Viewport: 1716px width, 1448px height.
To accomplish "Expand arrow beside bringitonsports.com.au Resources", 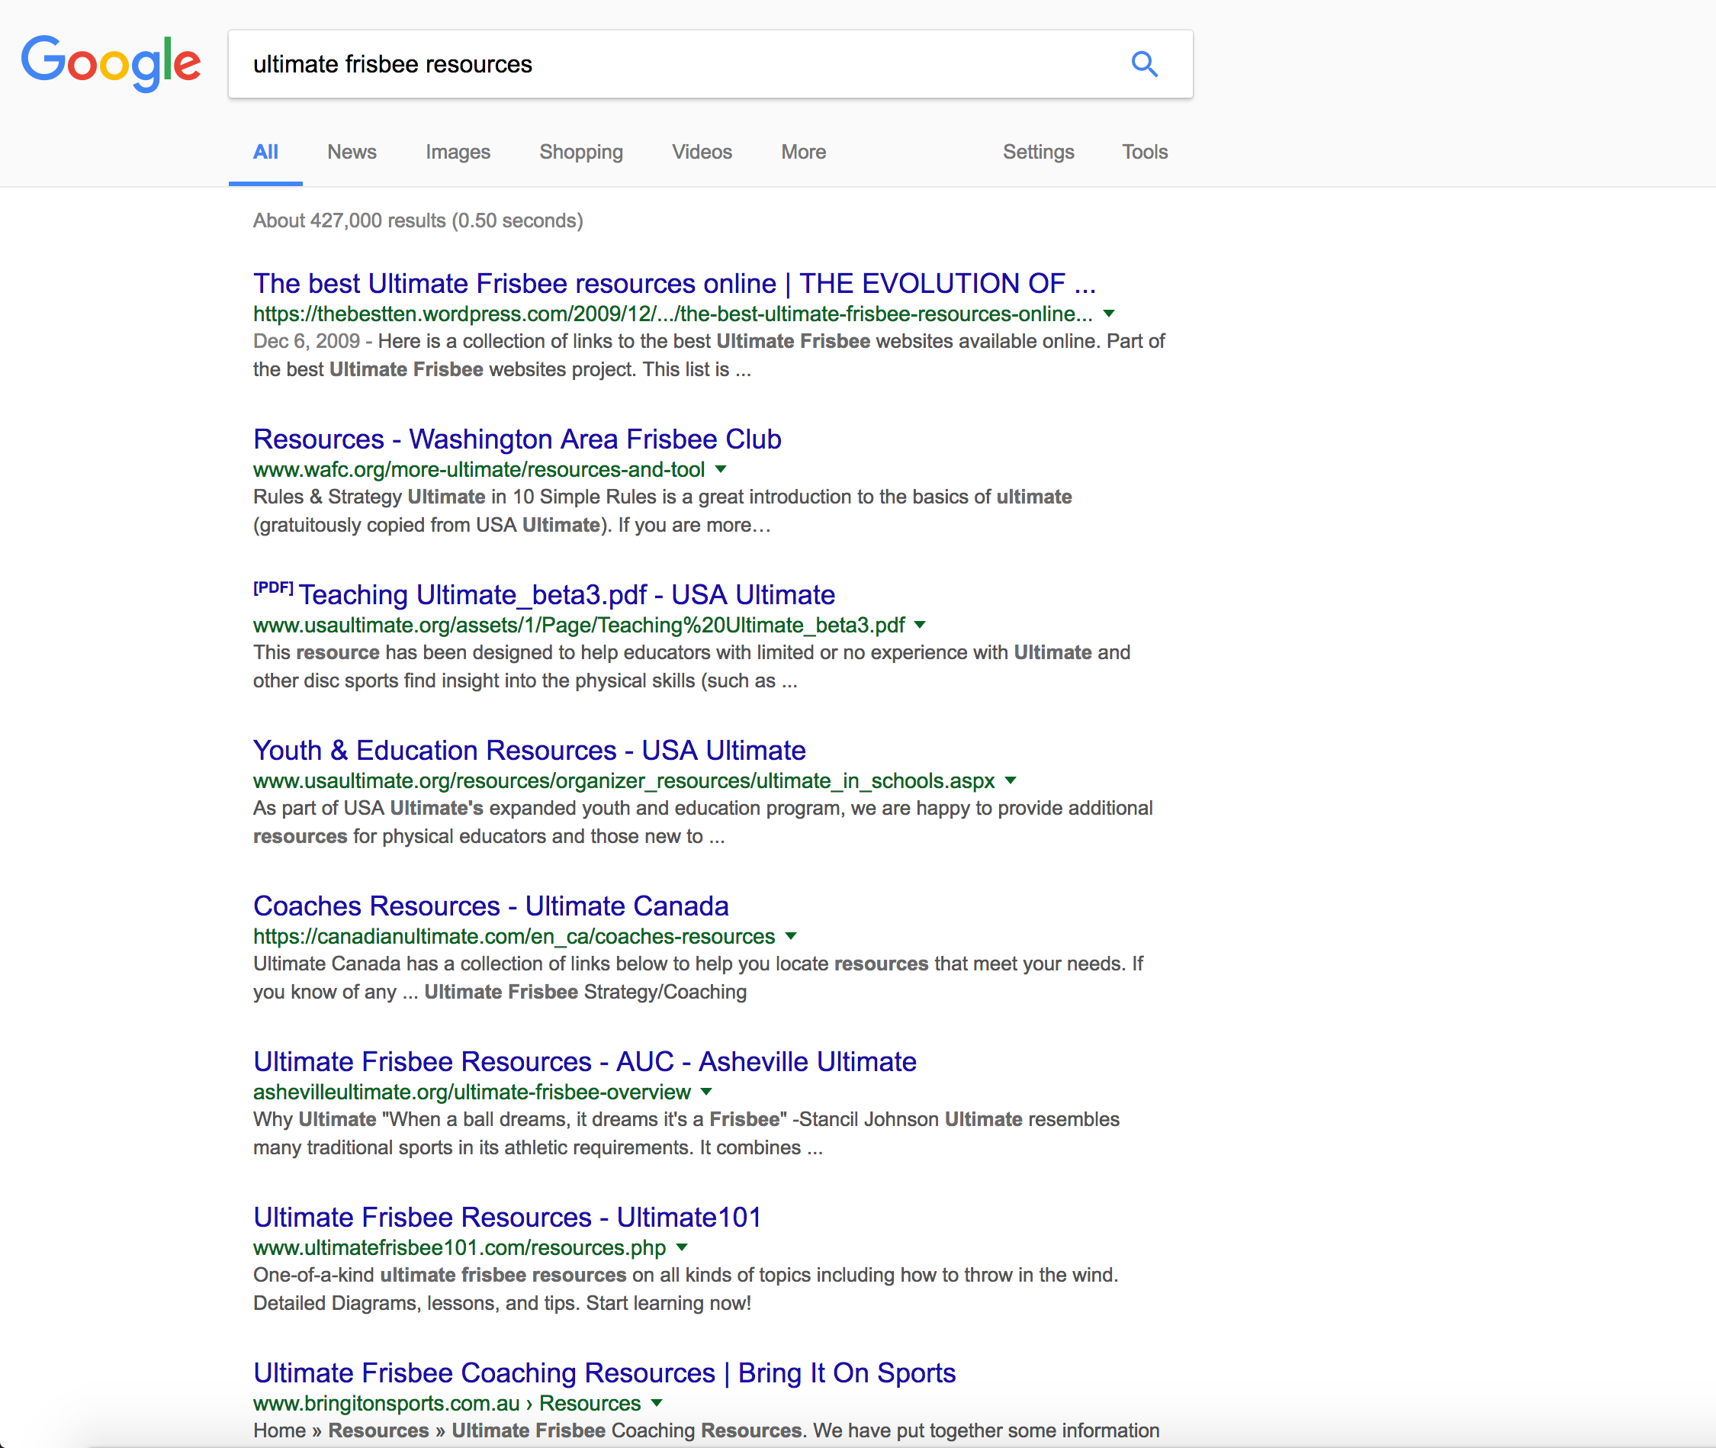I will (x=657, y=1403).
